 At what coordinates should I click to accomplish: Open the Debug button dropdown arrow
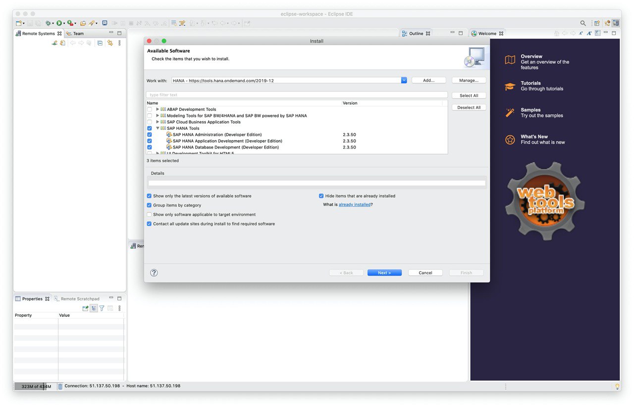pos(53,24)
